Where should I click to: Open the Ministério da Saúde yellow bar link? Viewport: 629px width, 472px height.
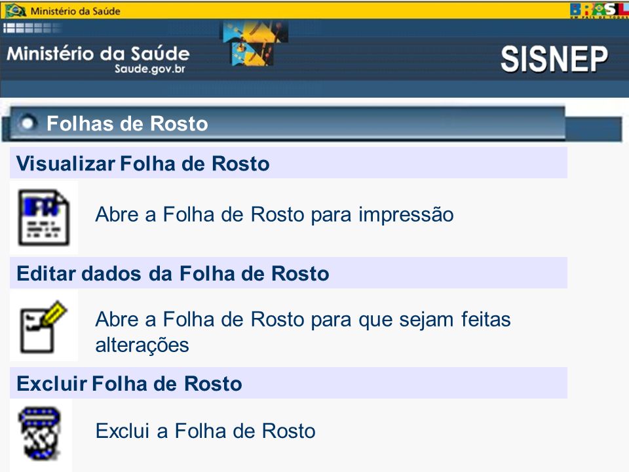(x=75, y=11)
